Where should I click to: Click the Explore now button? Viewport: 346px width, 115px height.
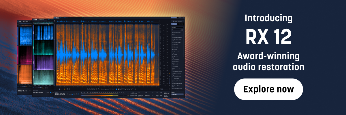pos(268,89)
